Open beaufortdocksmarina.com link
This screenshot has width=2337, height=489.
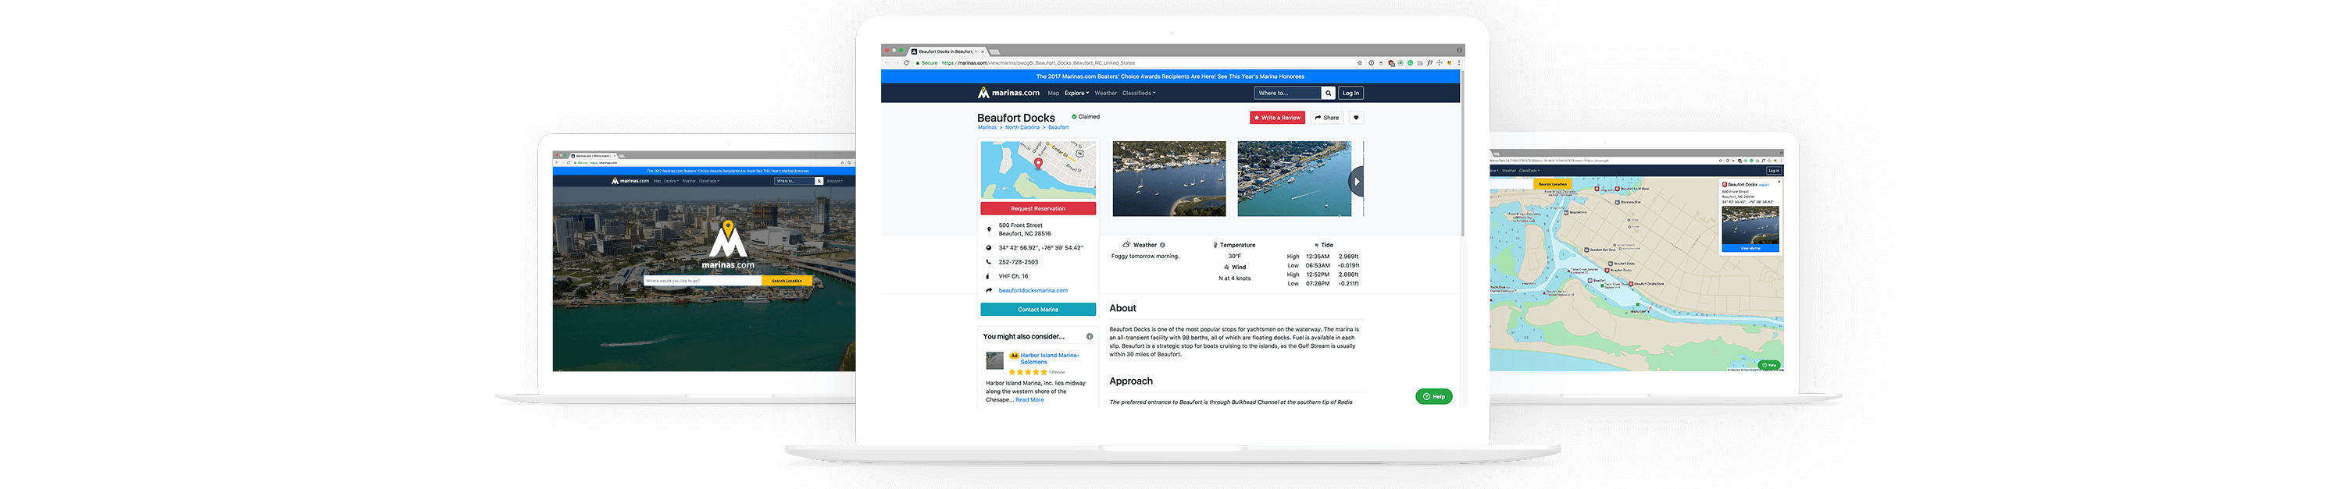pyautogui.click(x=1033, y=291)
